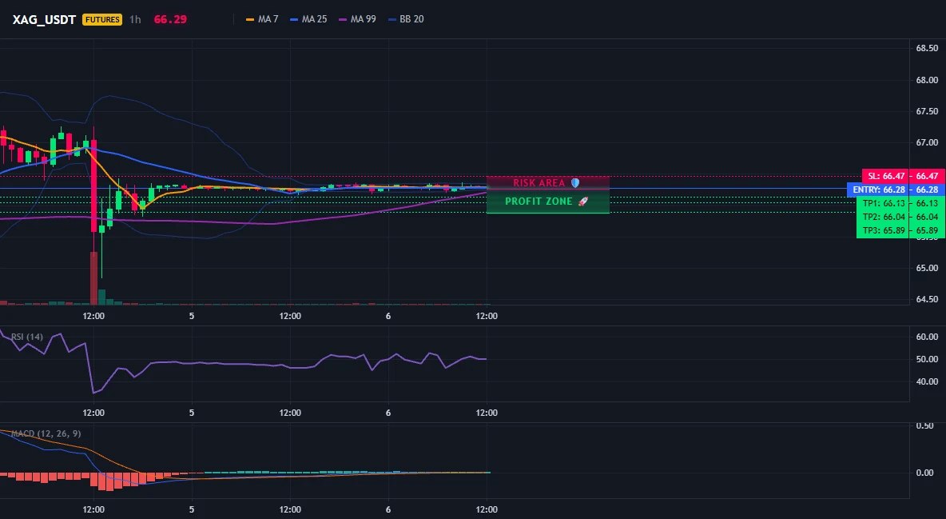Screen dimensions: 946x519
Task: Click the yellow FUTURES badge
Action: click(x=102, y=19)
